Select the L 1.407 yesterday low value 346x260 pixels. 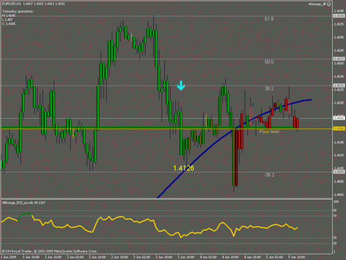coord(8,19)
